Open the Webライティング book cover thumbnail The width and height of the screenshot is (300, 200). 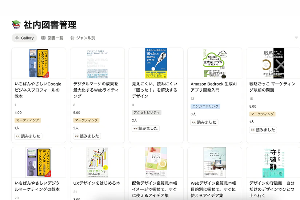[97, 63]
